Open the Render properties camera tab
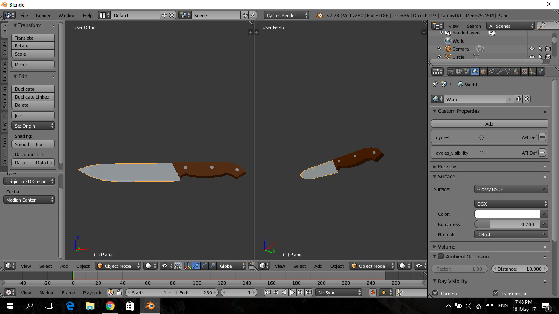Screen dimensions: 559x314 (x=451, y=72)
